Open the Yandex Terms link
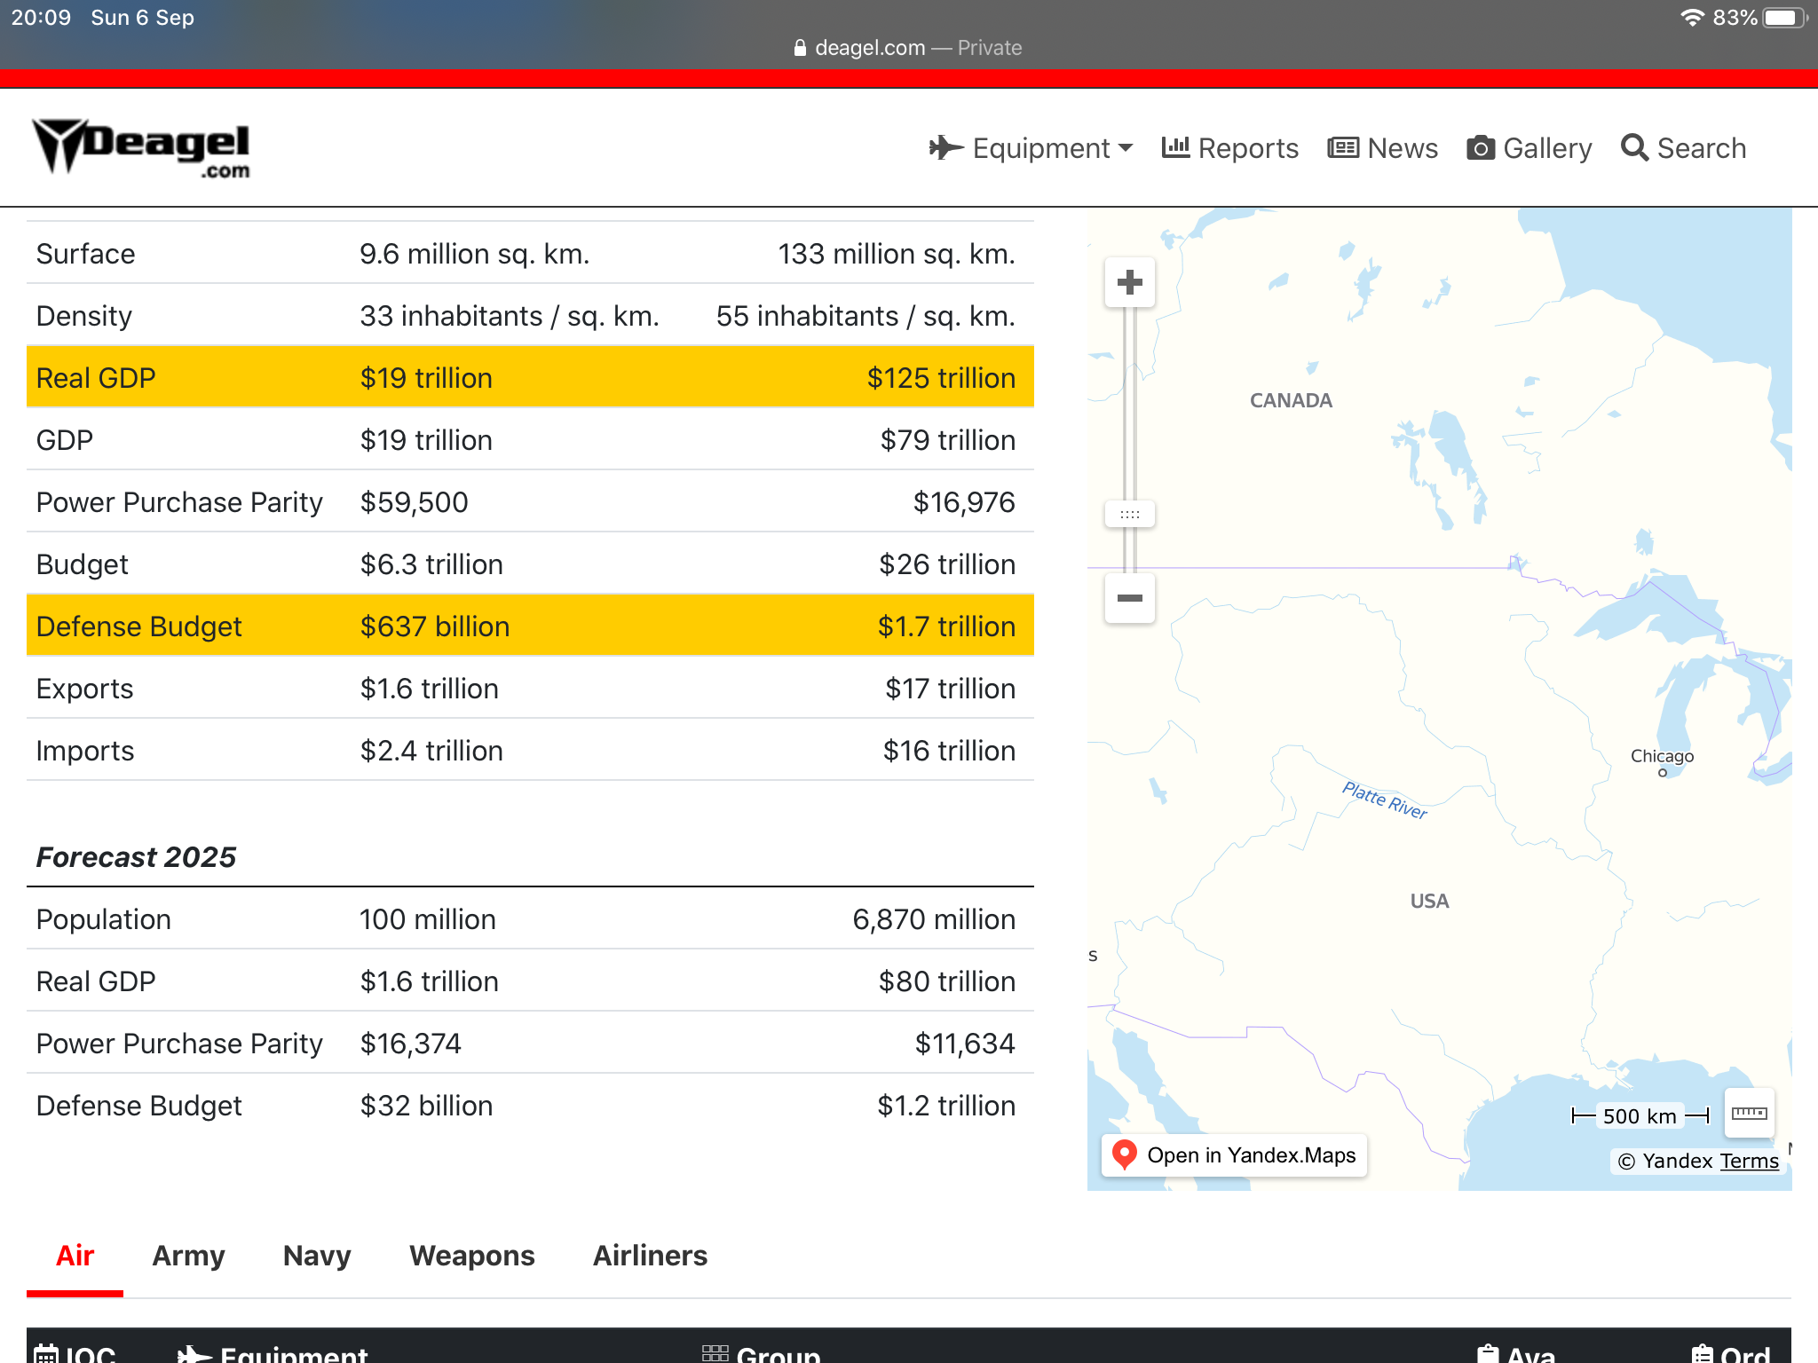 [x=1749, y=1161]
